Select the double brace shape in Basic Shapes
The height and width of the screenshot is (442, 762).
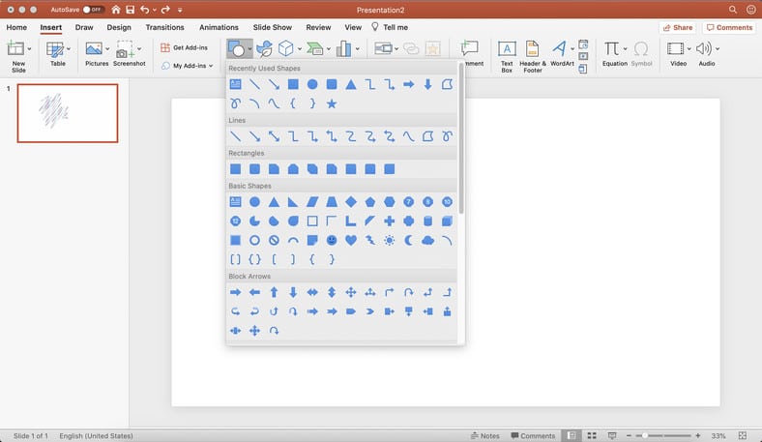tap(254, 259)
